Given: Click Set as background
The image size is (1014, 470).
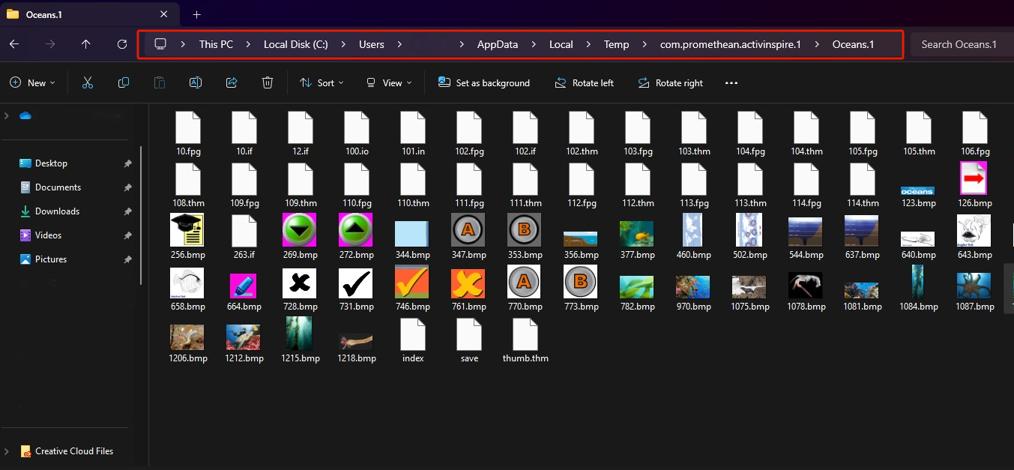Looking at the screenshot, I should [x=484, y=82].
